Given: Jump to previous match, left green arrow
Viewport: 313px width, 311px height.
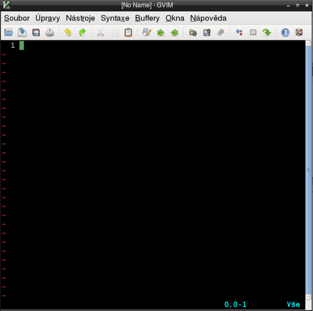Looking at the screenshot, I should (x=174, y=32).
